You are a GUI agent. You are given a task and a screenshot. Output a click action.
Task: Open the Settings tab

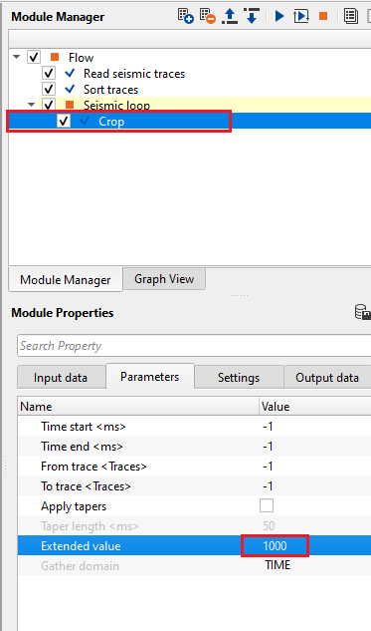click(239, 378)
